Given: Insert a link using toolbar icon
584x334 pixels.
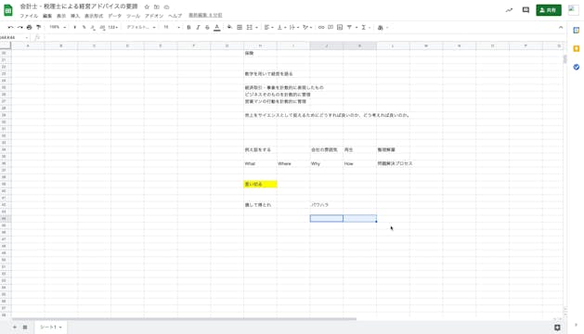Looking at the screenshot, I should [x=321, y=27].
